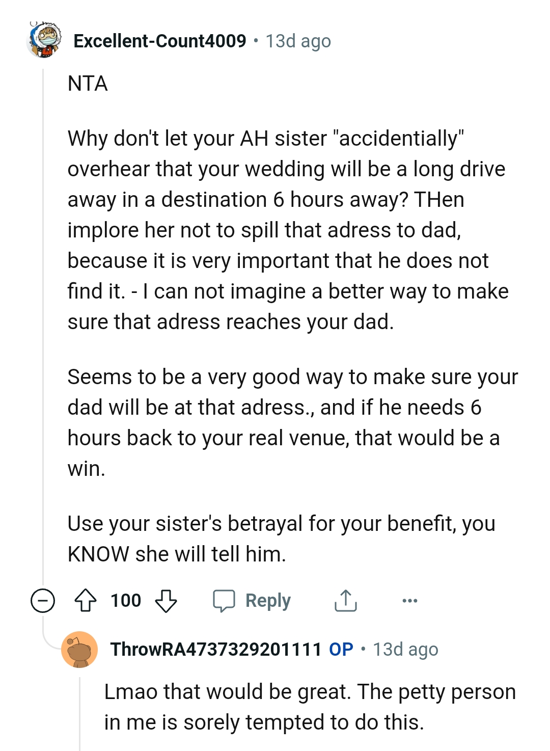Viewport: 550px width, 751px height.
Task: Collapse replies via the vertical thread line
Action: (x=43, y=331)
